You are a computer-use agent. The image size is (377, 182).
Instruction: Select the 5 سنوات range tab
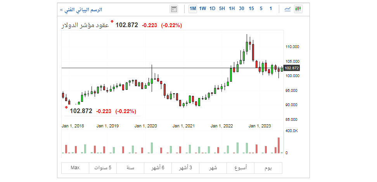[103, 168]
